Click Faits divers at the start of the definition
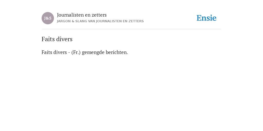The image size is (263, 131). (x=54, y=52)
